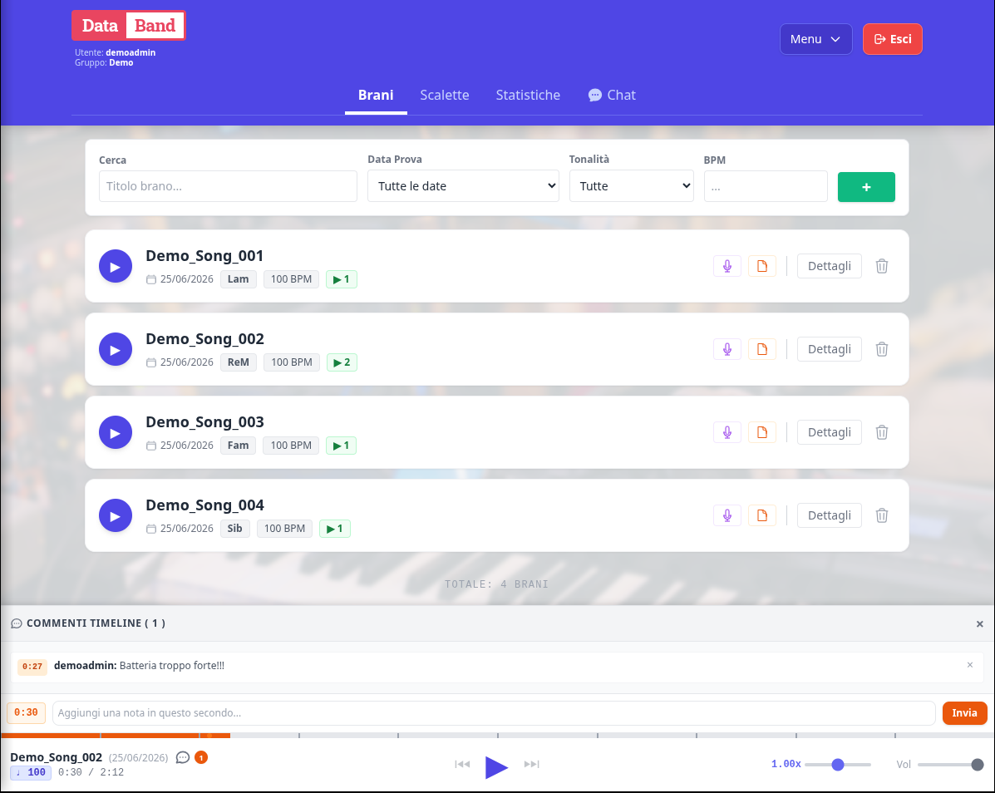Skip to next track in the player

point(532,765)
